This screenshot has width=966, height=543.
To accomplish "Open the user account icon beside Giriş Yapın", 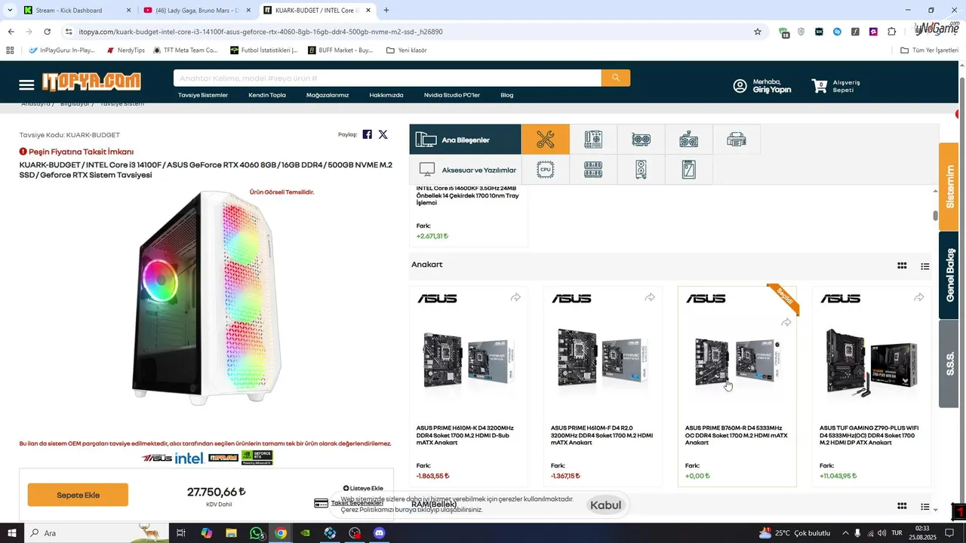I will 740,86.
